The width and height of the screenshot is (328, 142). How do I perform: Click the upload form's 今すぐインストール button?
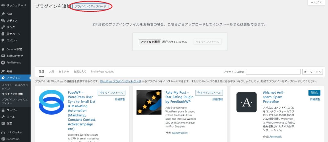pyautogui.click(x=208, y=42)
